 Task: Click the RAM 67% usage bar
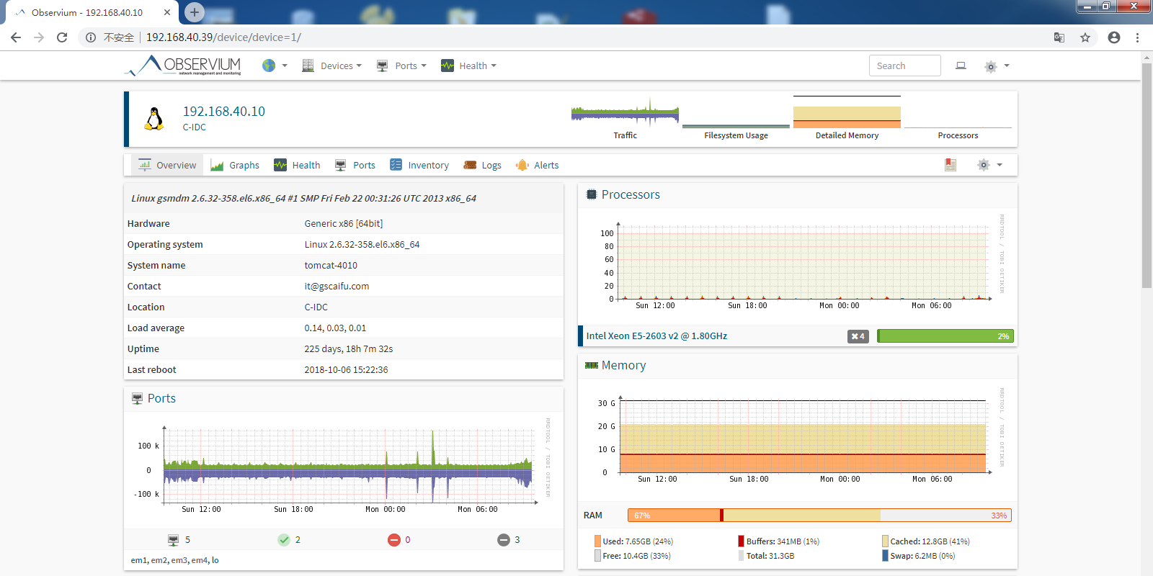tap(819, 516)
